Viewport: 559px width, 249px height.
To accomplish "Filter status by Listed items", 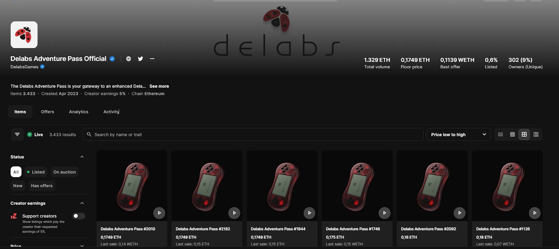I will coord(36,172).
